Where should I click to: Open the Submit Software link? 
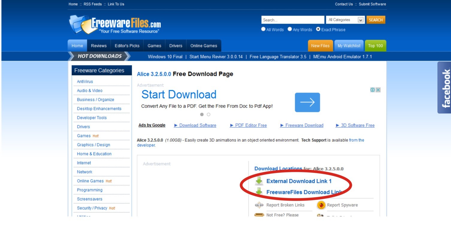pos(372,4)
